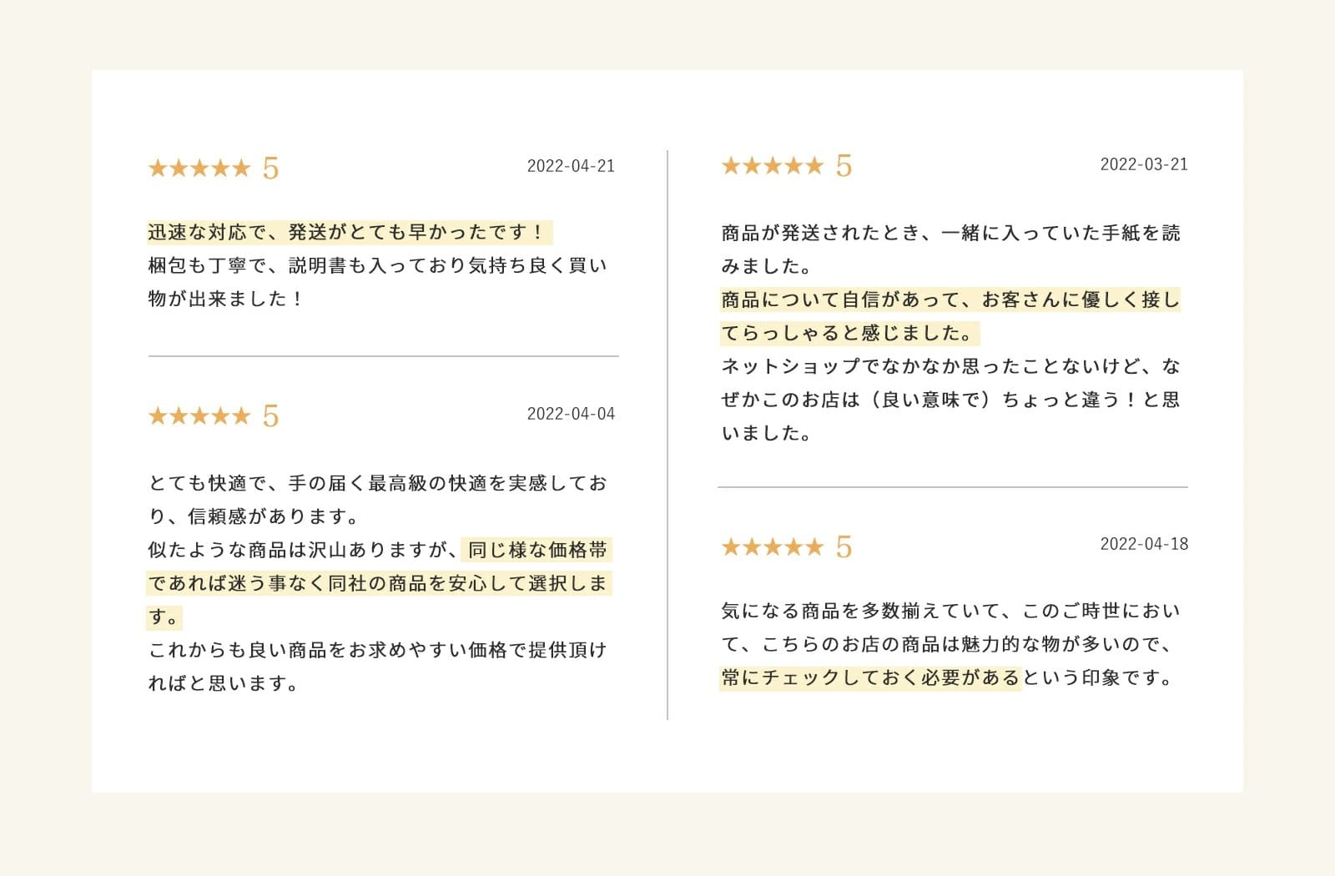Click the rating number 5 beside 2022-03-21 stars
1335x876 pixels.
[x=844, y=166]
